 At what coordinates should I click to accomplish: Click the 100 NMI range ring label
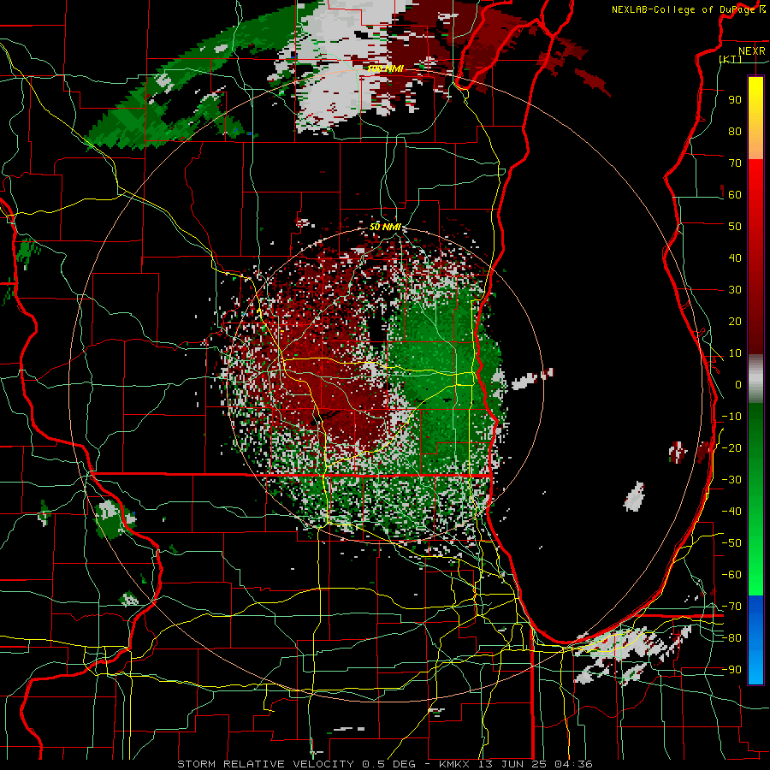(x=385, y=68)
